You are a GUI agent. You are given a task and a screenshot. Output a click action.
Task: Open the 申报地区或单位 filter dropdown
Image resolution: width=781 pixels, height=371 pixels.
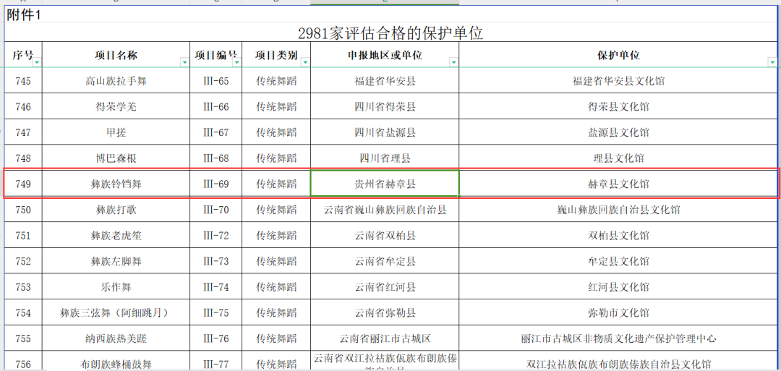[453, 63]
